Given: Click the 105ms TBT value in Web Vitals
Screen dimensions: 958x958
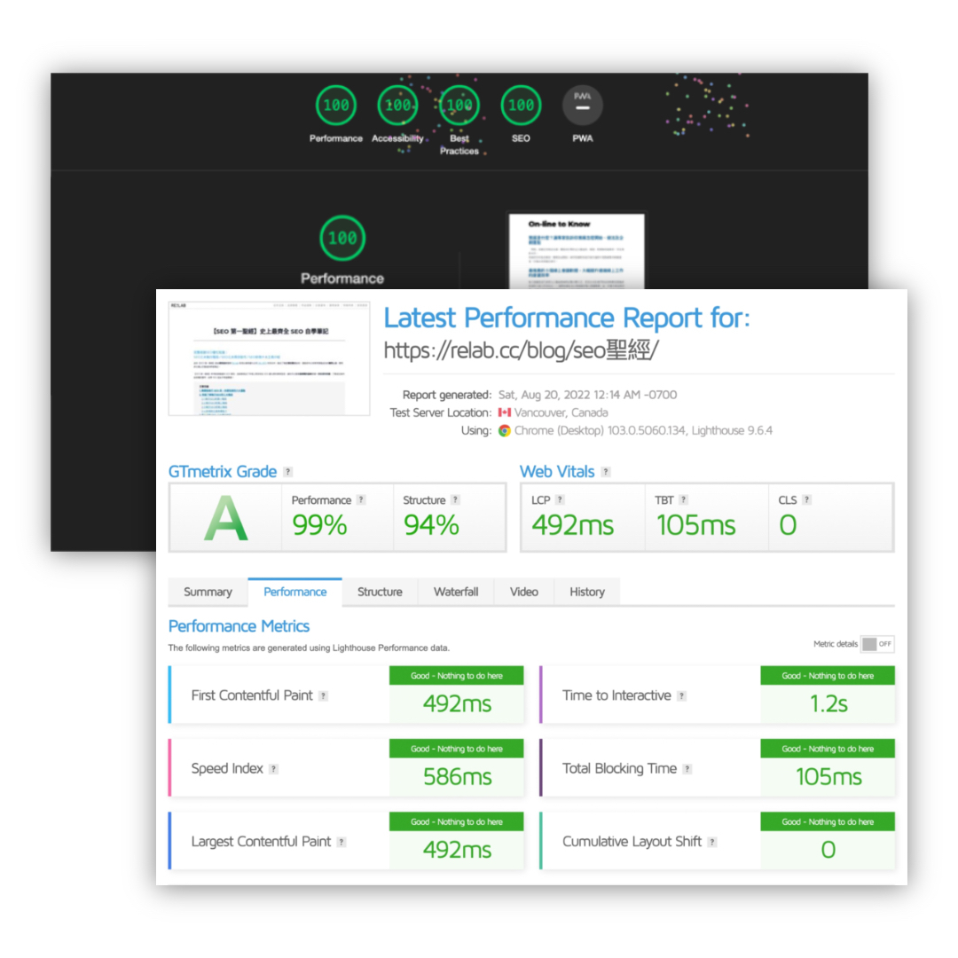Looking at the screenshot, I should click(696, 525).
